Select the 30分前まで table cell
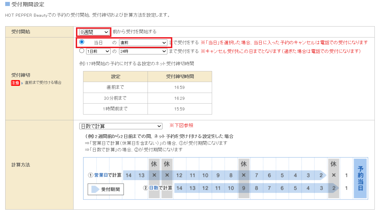The width and height of the screenshot is (386, 214). (x=115, y=98)
